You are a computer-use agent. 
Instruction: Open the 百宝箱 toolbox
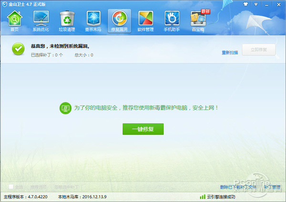point(198,21)
